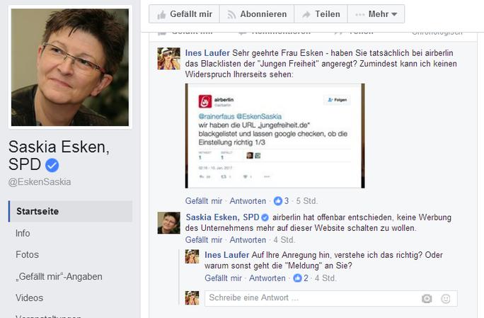The image size is (484, 318).
Task: Open the emoji smiley picker
Action: 445,299
